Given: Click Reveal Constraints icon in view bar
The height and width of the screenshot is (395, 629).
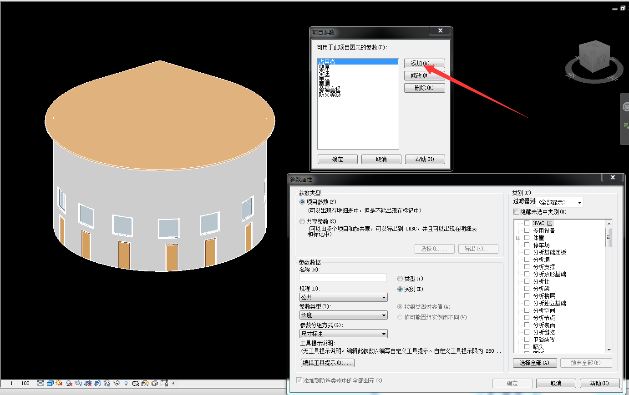Looking at the screenshot, I should point(164,383).
